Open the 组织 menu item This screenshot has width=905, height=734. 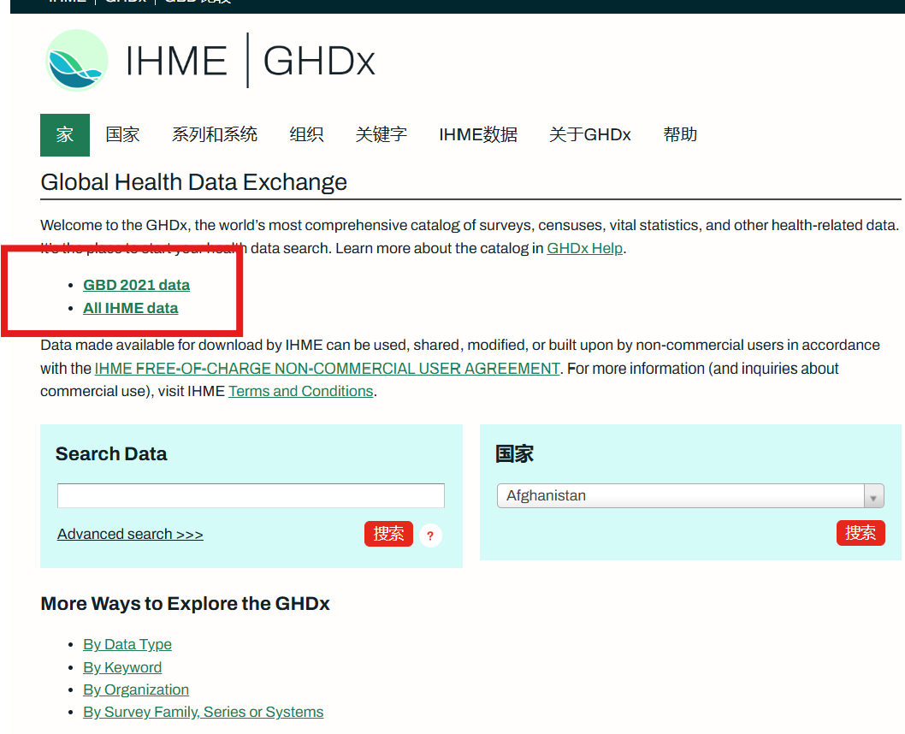point(306,135)
